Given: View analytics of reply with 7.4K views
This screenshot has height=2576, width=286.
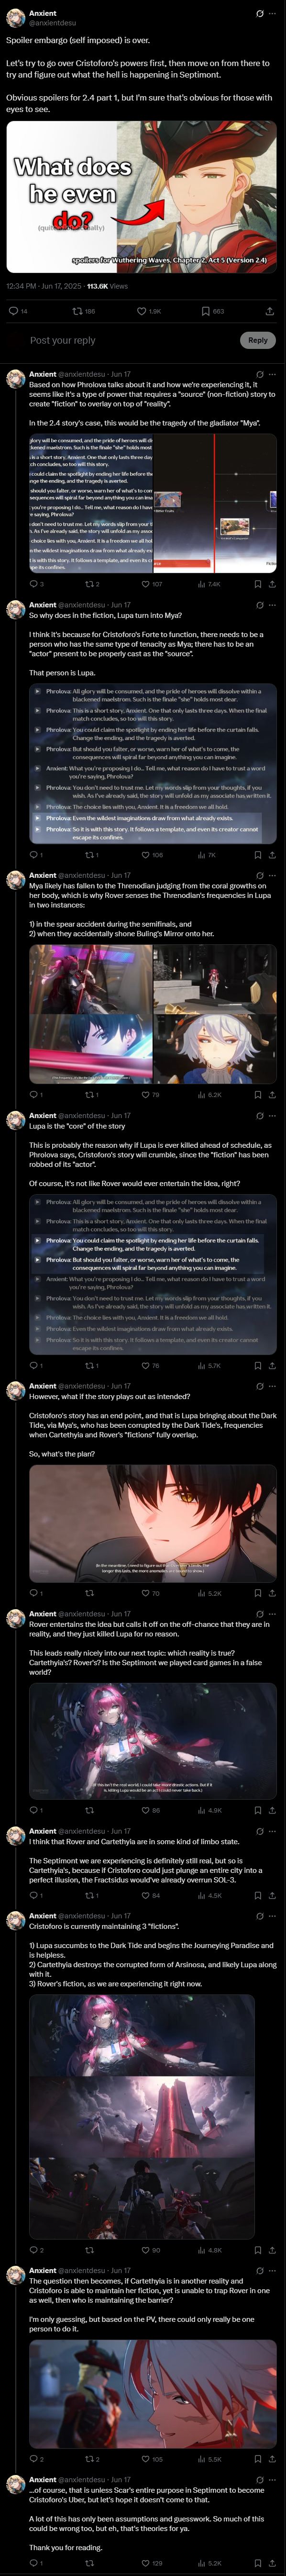Looking at the screenshot, I should click(x=209, y=584).
